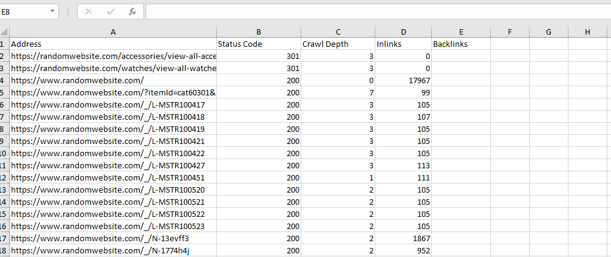Image resolution: width=611 pixels, height=257 pixels.
Task: Select the L-MSTR100417 URL cell
Action: [113, 105]
